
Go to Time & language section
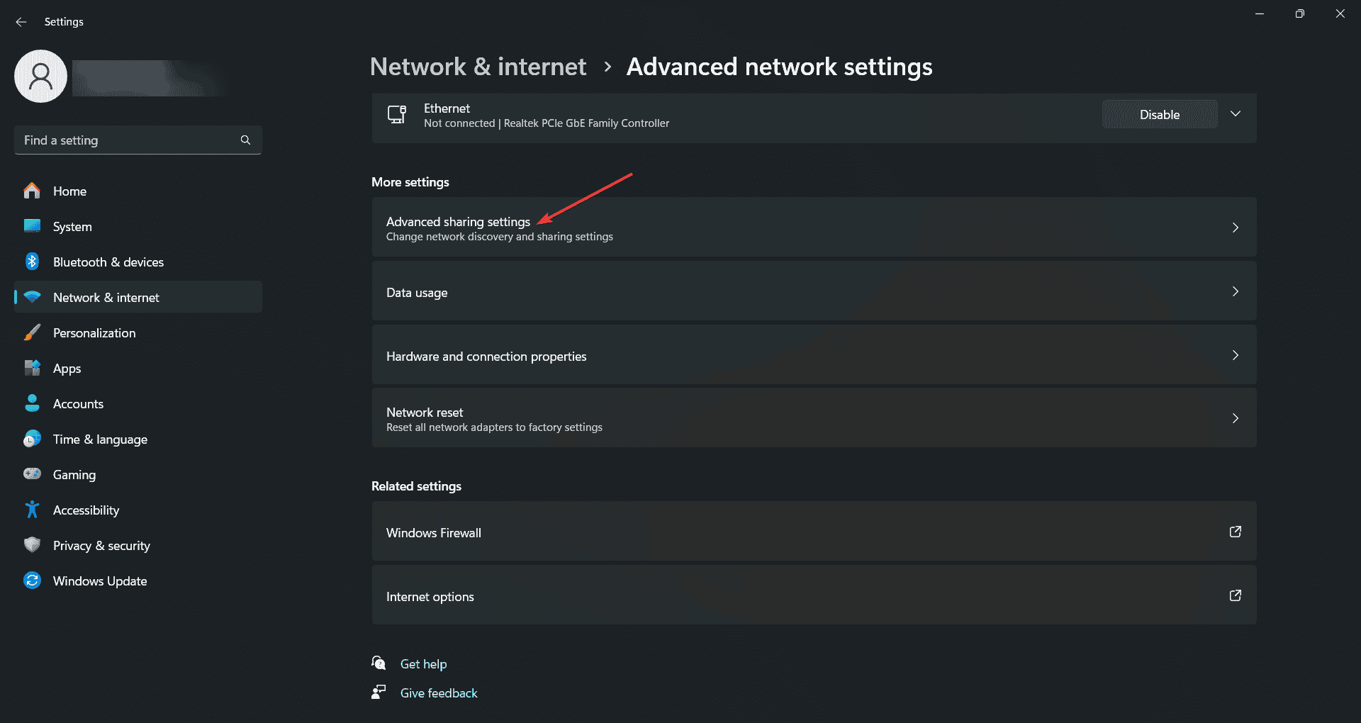[100, 439]
